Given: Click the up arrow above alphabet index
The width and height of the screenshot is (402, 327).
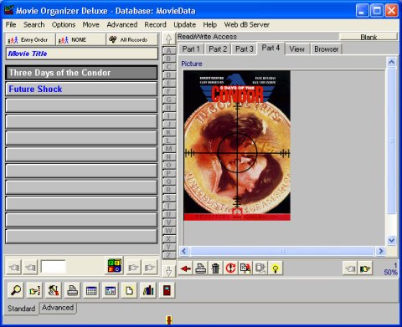Looking at the screenshot, I should 168,38.
